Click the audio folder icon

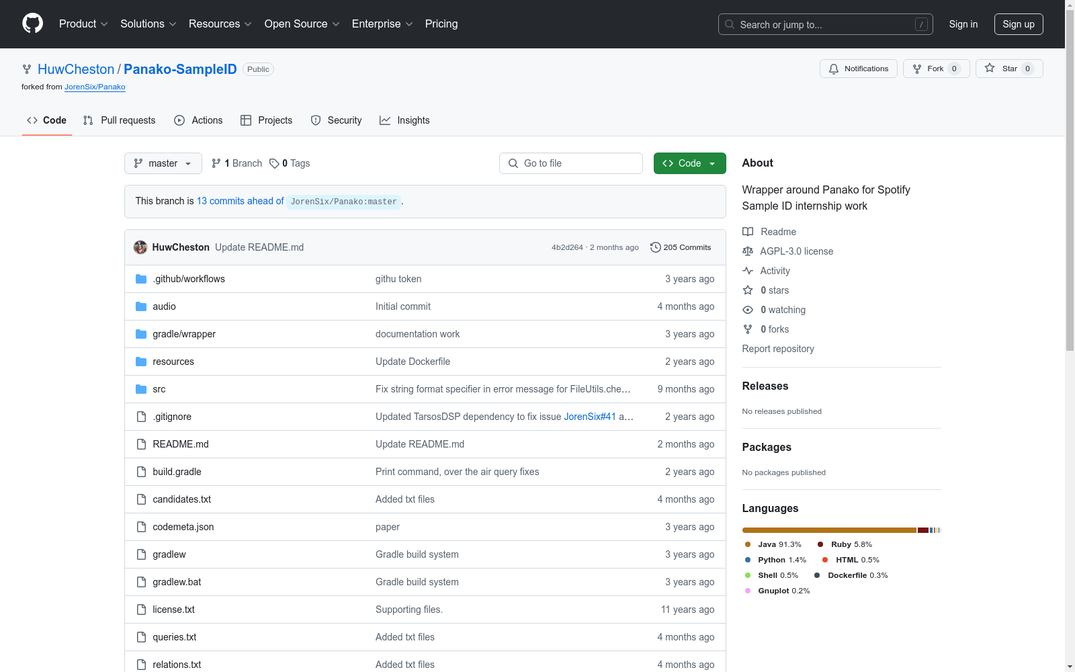pyautogui.click(x=141, y=306)
